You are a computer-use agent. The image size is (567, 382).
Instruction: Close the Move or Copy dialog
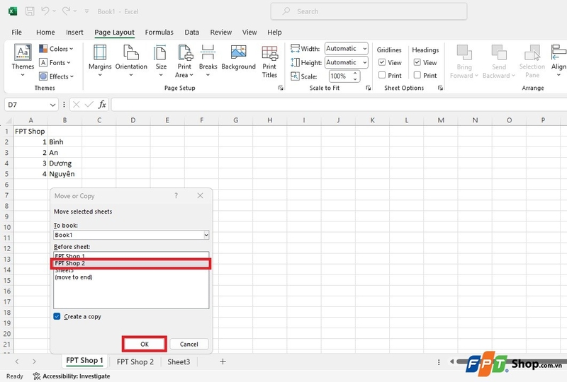200,196
